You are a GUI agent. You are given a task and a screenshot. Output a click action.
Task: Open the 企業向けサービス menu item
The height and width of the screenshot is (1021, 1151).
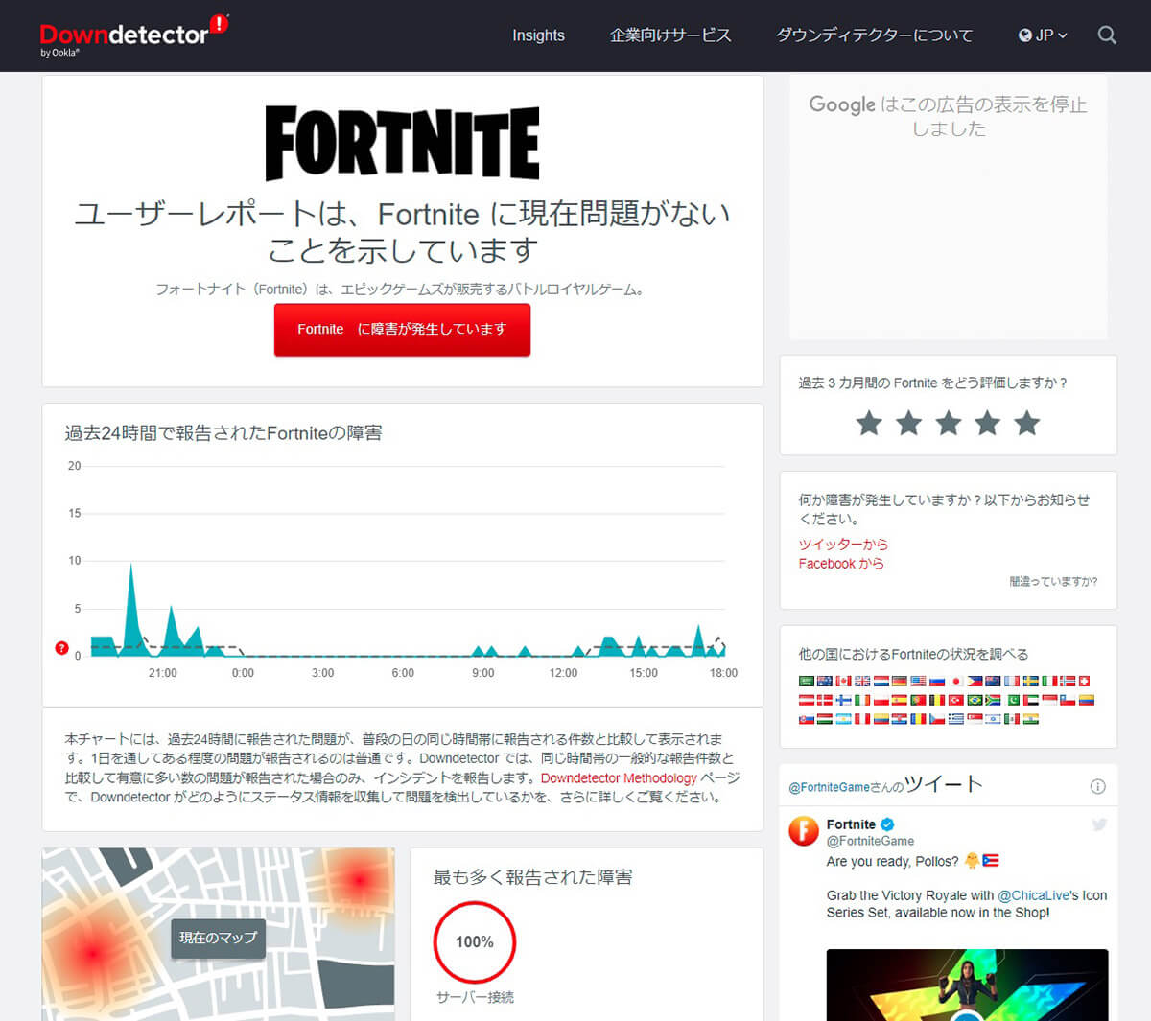(670, 35)
